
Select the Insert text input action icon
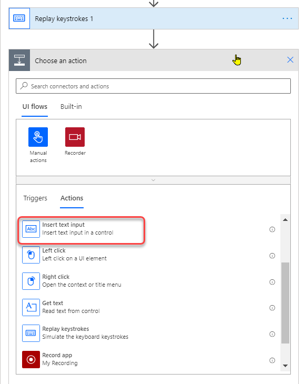click(31, 229)
